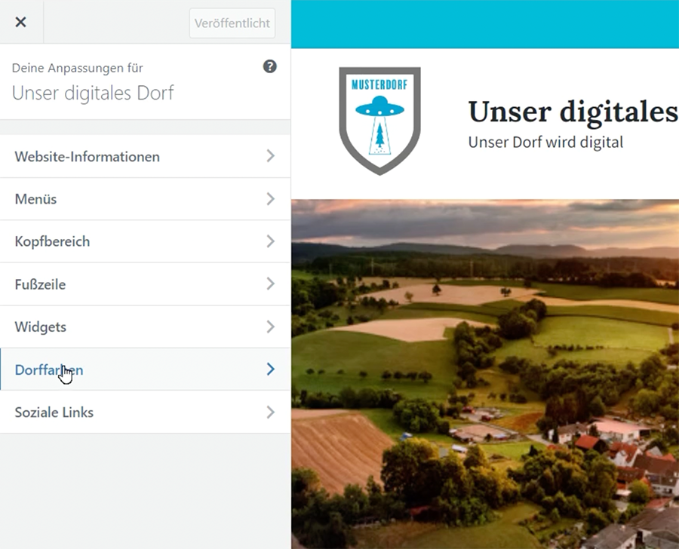Open the Soziale Links section

click(x=54, y=413)
